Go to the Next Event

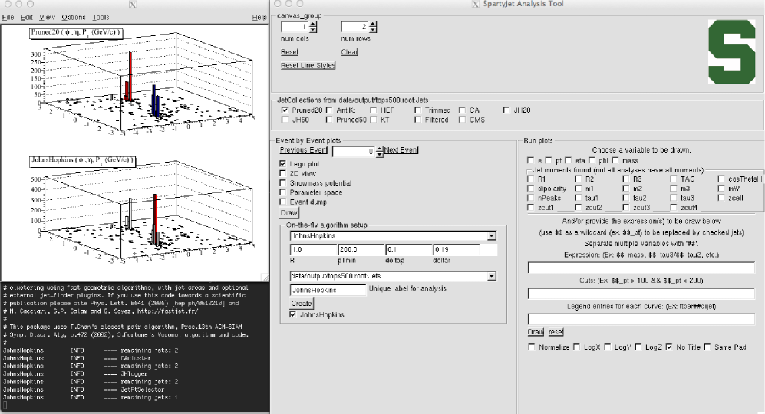(x=401, y=150)
